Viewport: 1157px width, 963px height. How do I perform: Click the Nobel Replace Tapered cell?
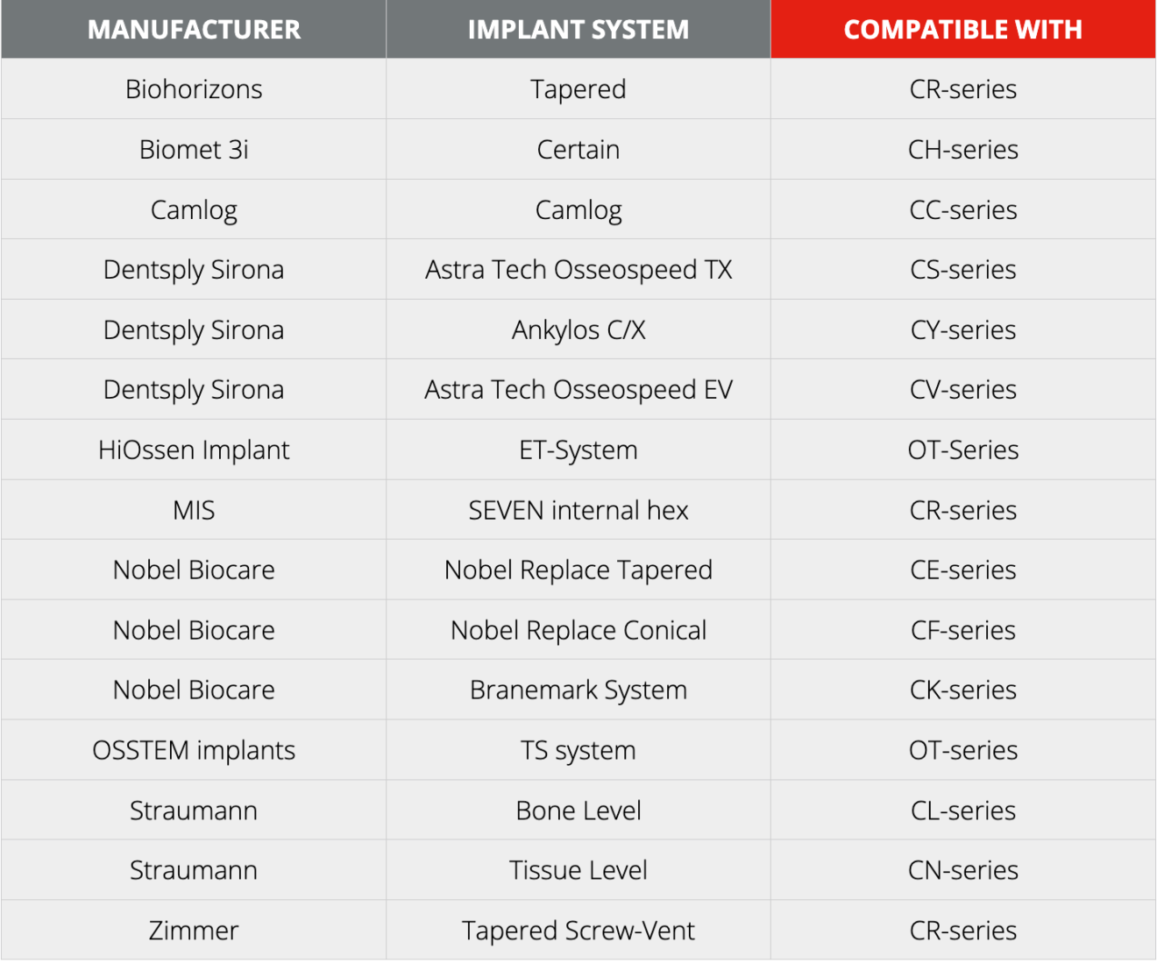578,570
